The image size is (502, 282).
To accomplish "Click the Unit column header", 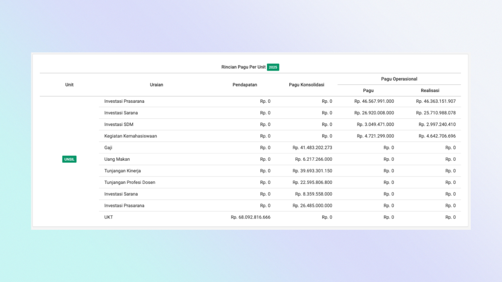I will click(x=69, y=85).
